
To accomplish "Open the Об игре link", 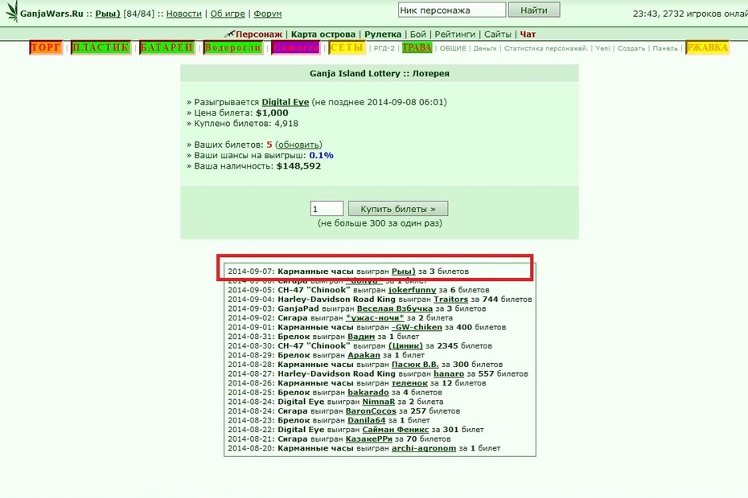I will click(228, 14).
